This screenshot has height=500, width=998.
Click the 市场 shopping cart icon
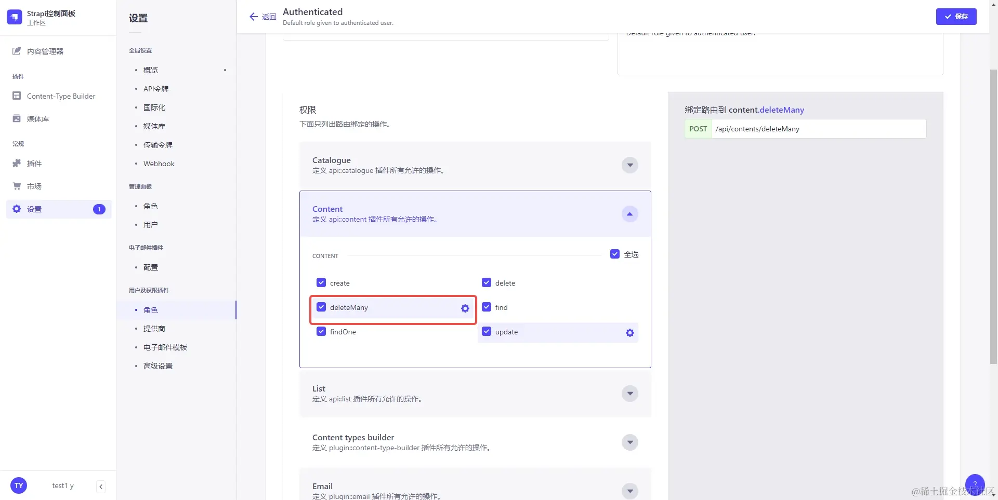(x=17, y=186)
